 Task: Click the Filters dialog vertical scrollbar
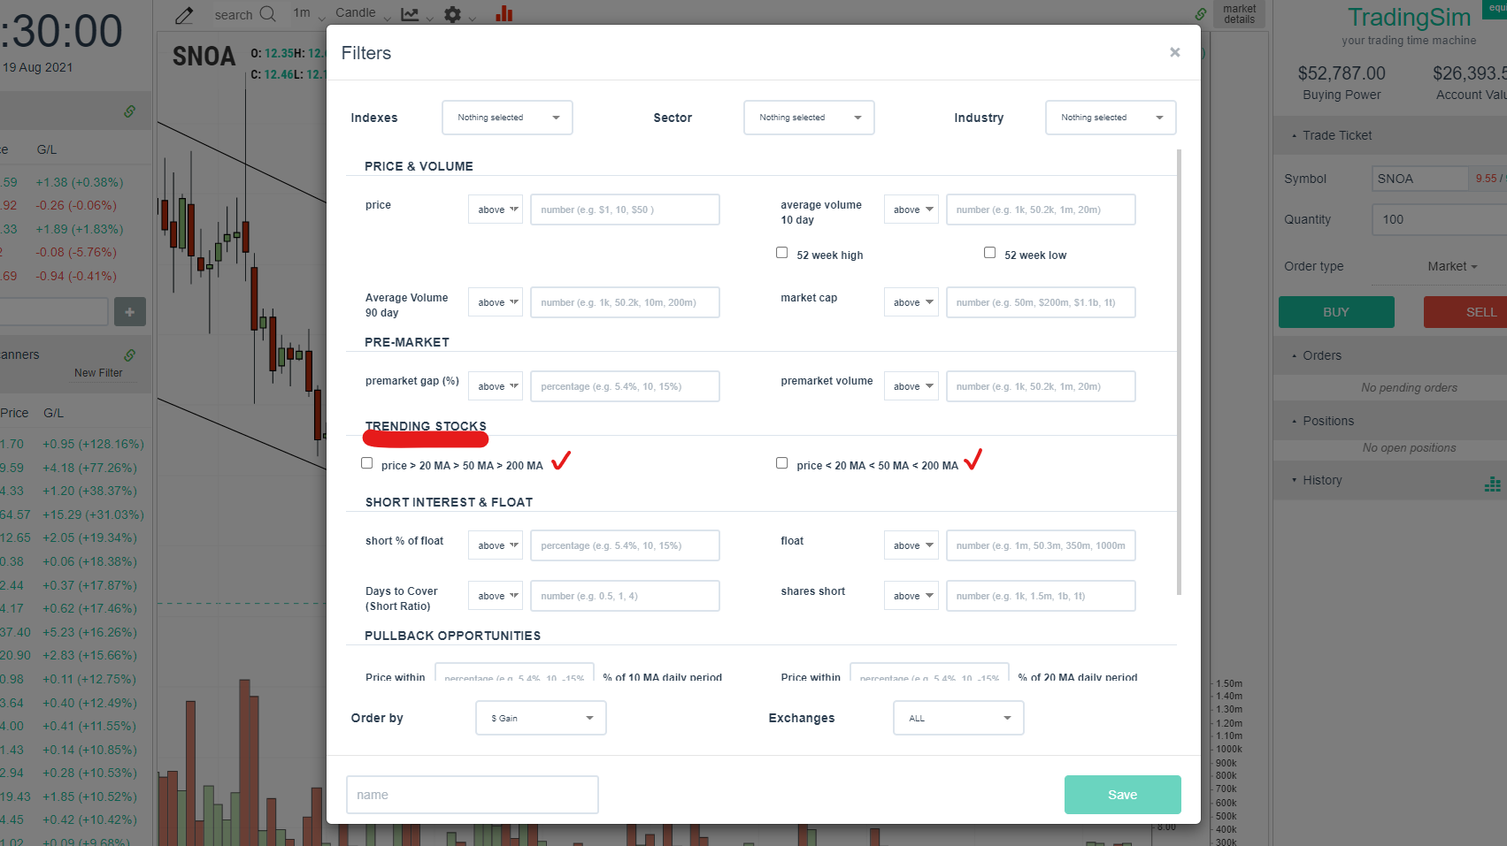click(x=1180, y=371)
